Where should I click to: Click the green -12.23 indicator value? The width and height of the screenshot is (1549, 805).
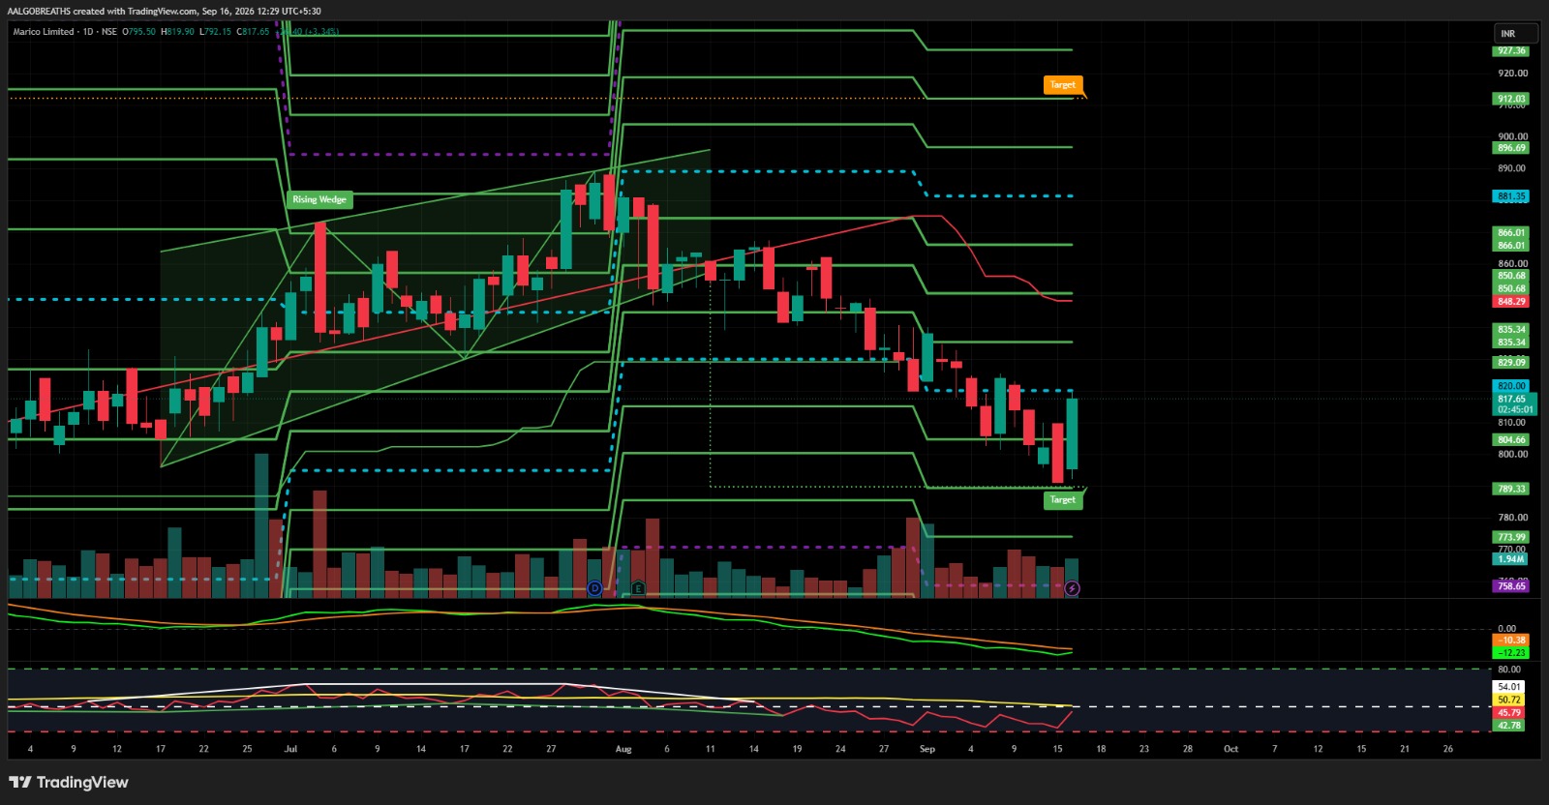(x=1511, y=653)
